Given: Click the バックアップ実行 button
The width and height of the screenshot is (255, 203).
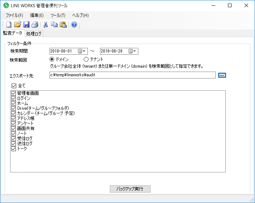Looking at the screenshot, I should click(130, 189).
